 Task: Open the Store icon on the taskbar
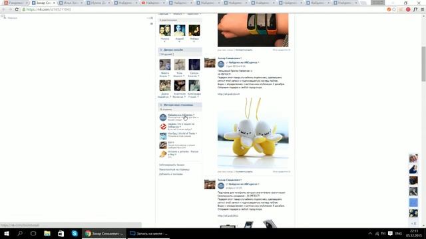pyautogui.click(x=61, y=233)
